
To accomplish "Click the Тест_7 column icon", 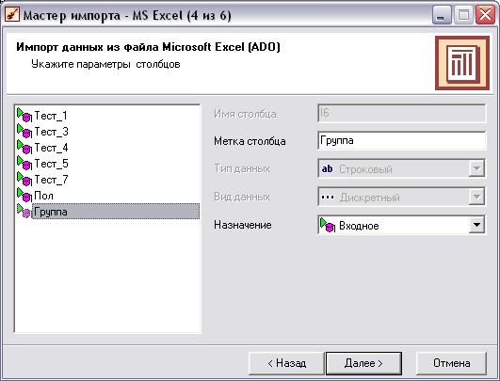I will (x=24, y=179).
